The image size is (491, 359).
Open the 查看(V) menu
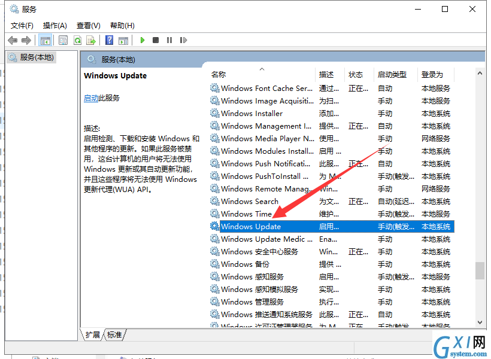tap(88, 25)
